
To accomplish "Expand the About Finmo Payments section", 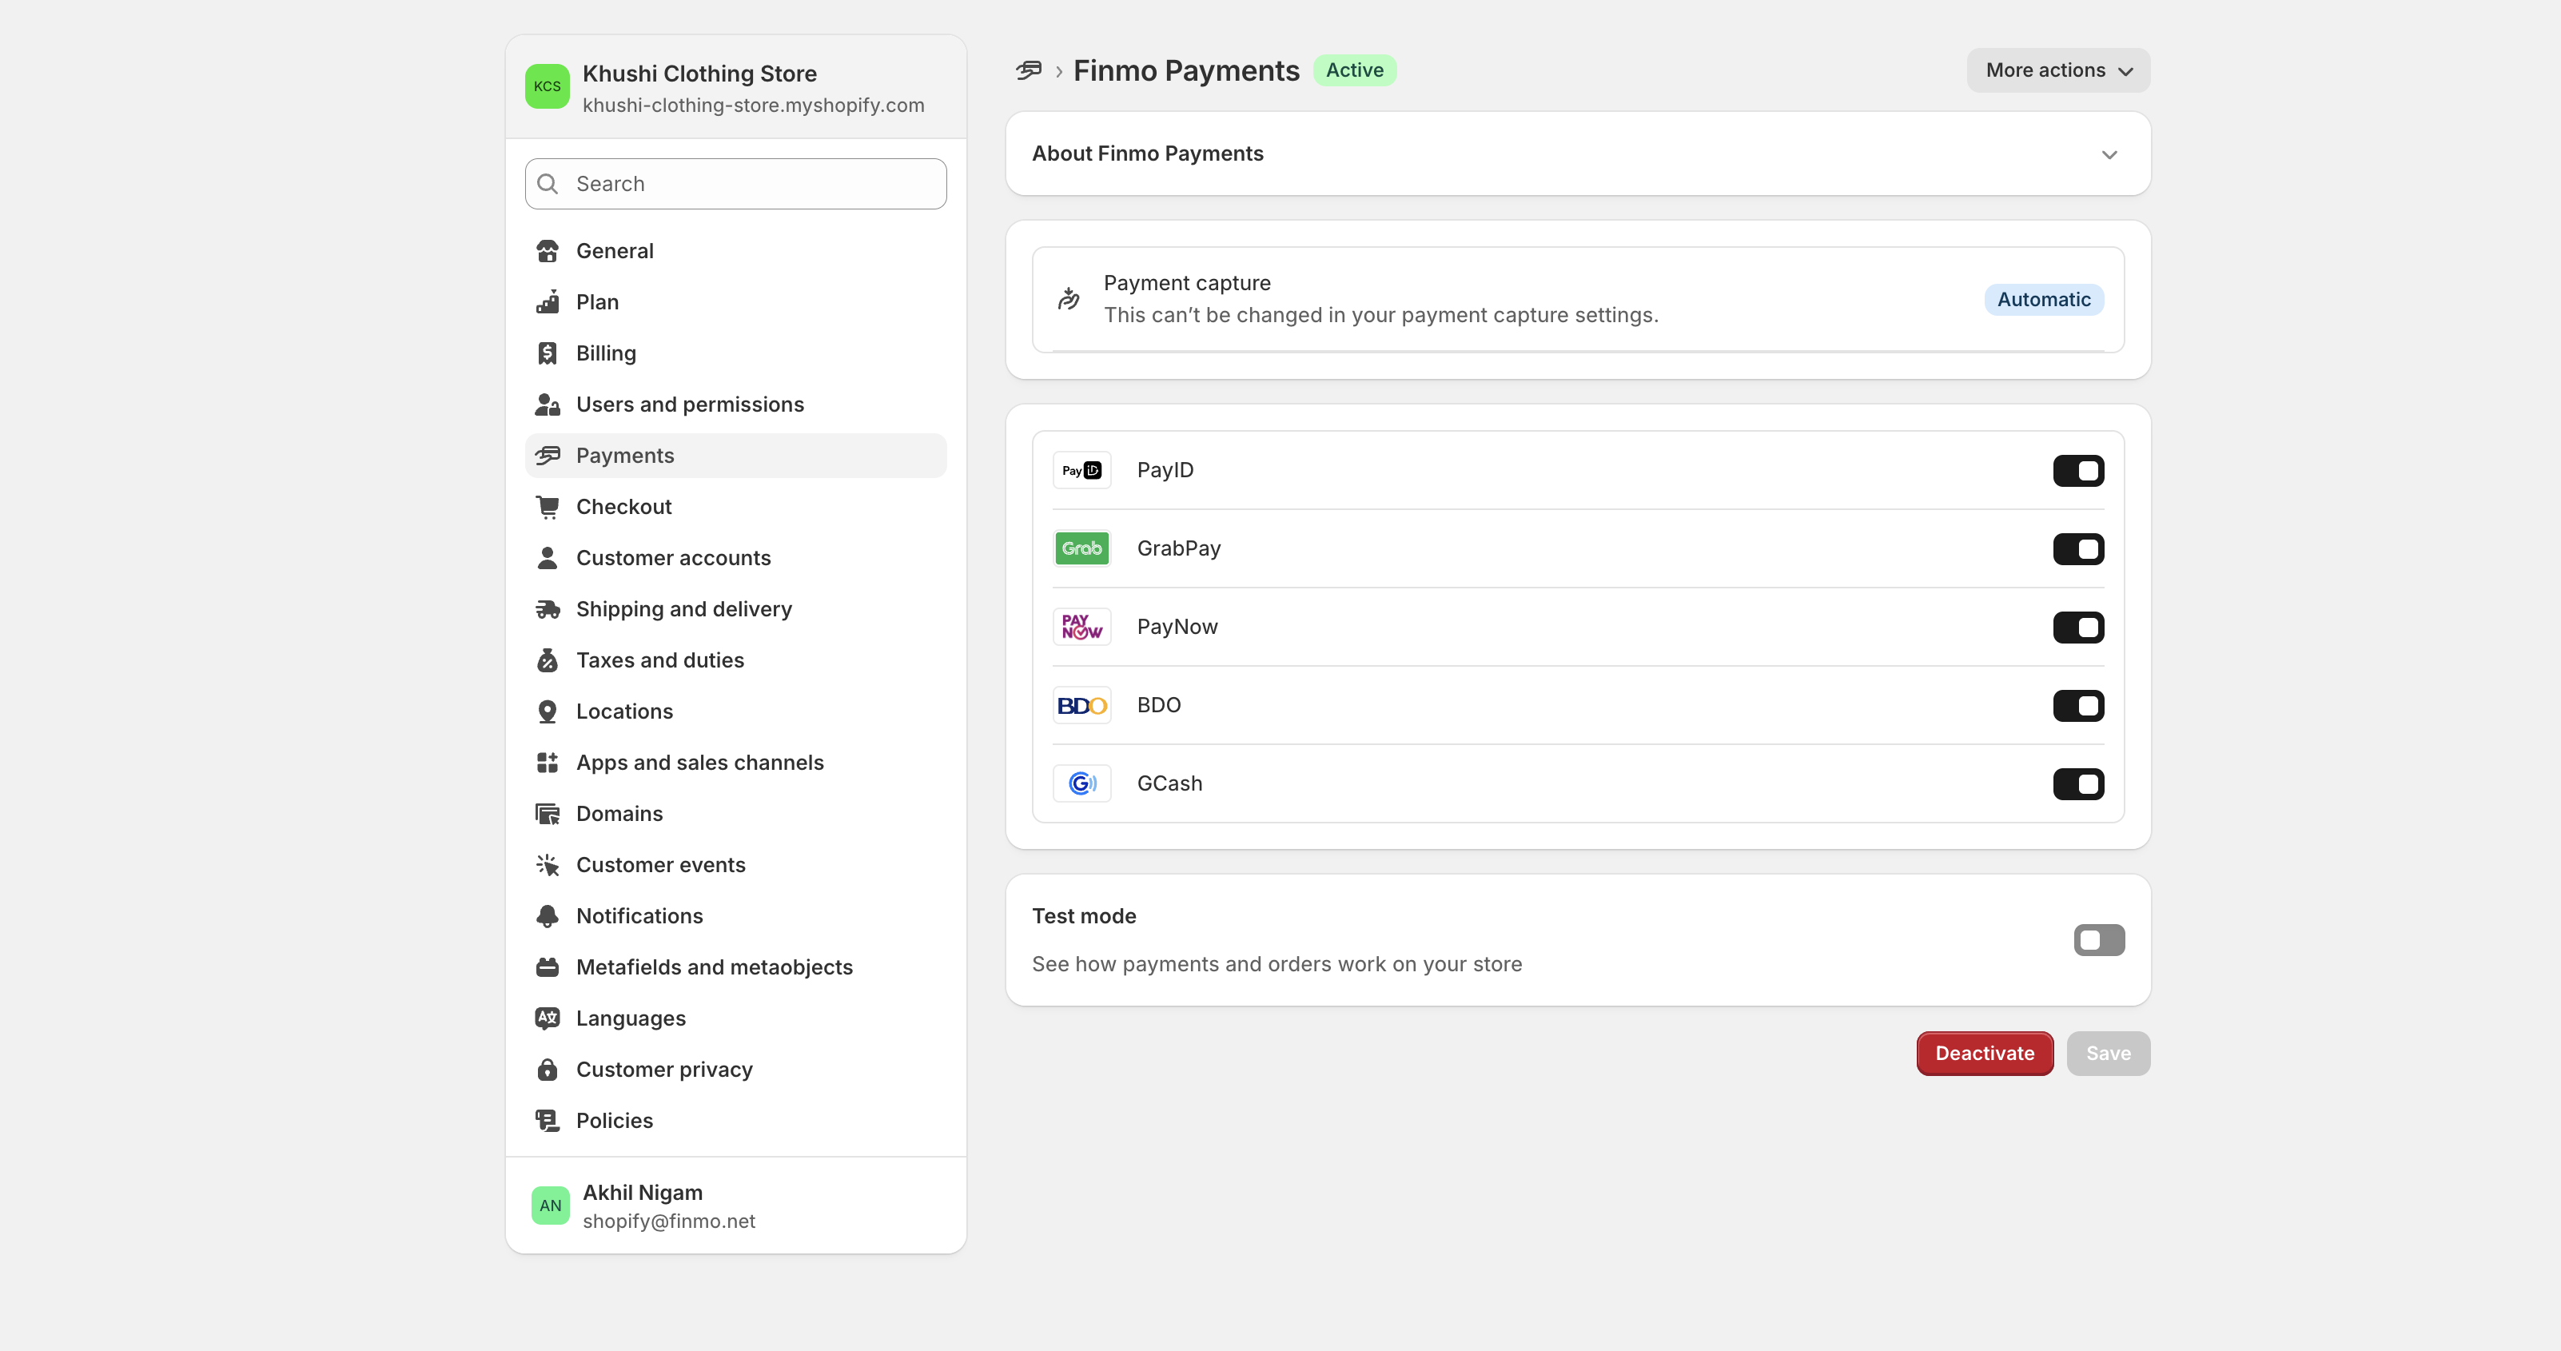I will (1578, 154).
